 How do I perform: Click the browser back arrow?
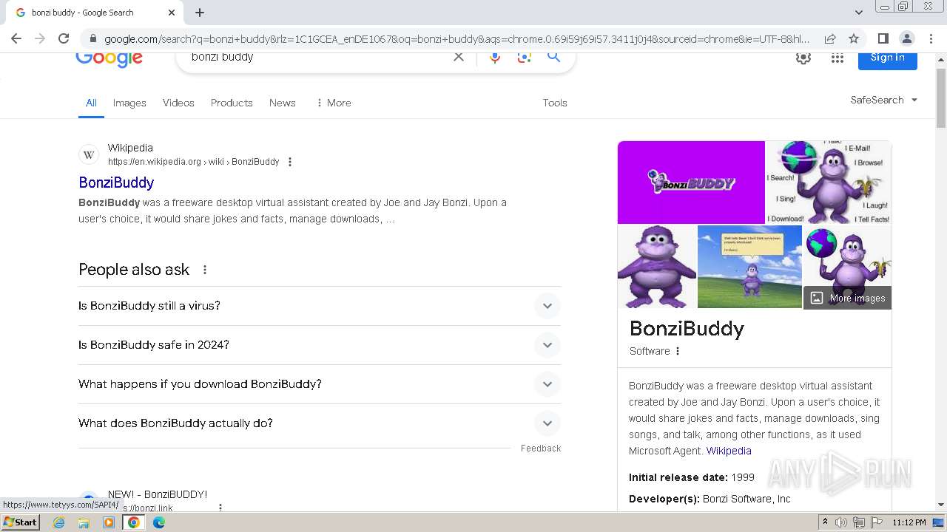[16, 38]
